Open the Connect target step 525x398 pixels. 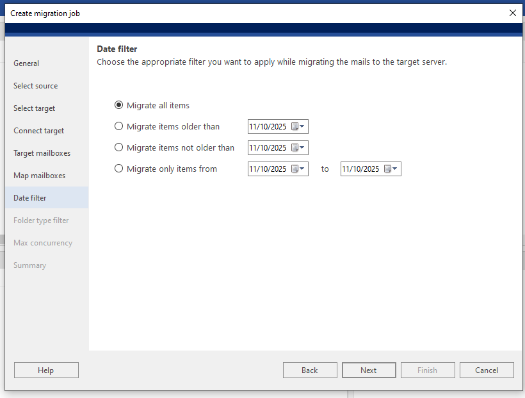tap(38, 131)
